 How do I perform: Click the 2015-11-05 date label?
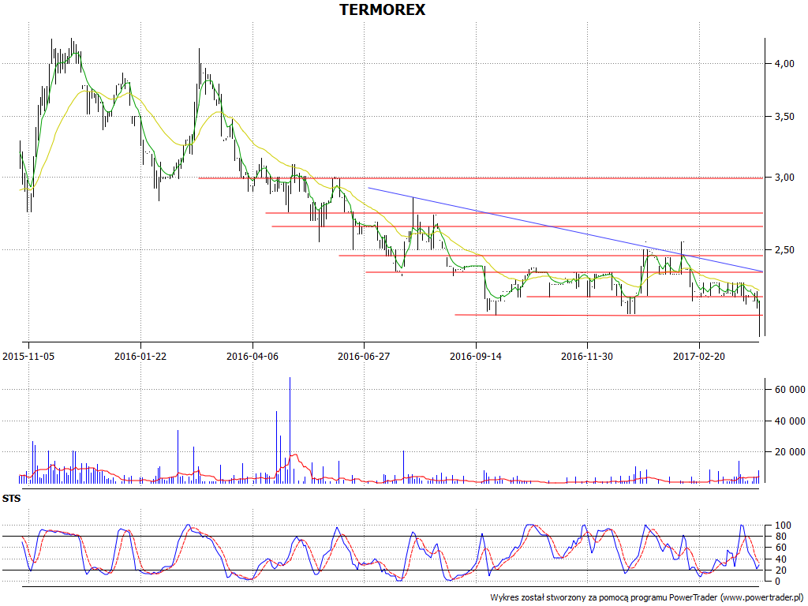[28, 356]
